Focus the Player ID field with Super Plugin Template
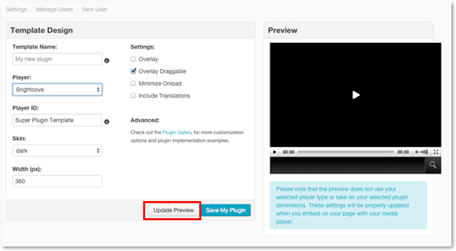456x251 pixels. tap(58, 120)
